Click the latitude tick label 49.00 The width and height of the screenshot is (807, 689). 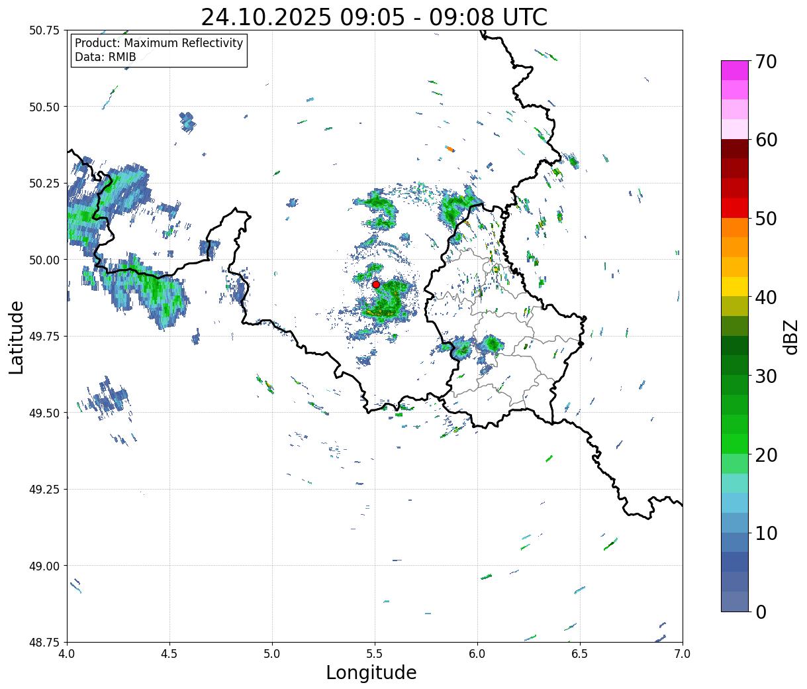click(44, 566)
